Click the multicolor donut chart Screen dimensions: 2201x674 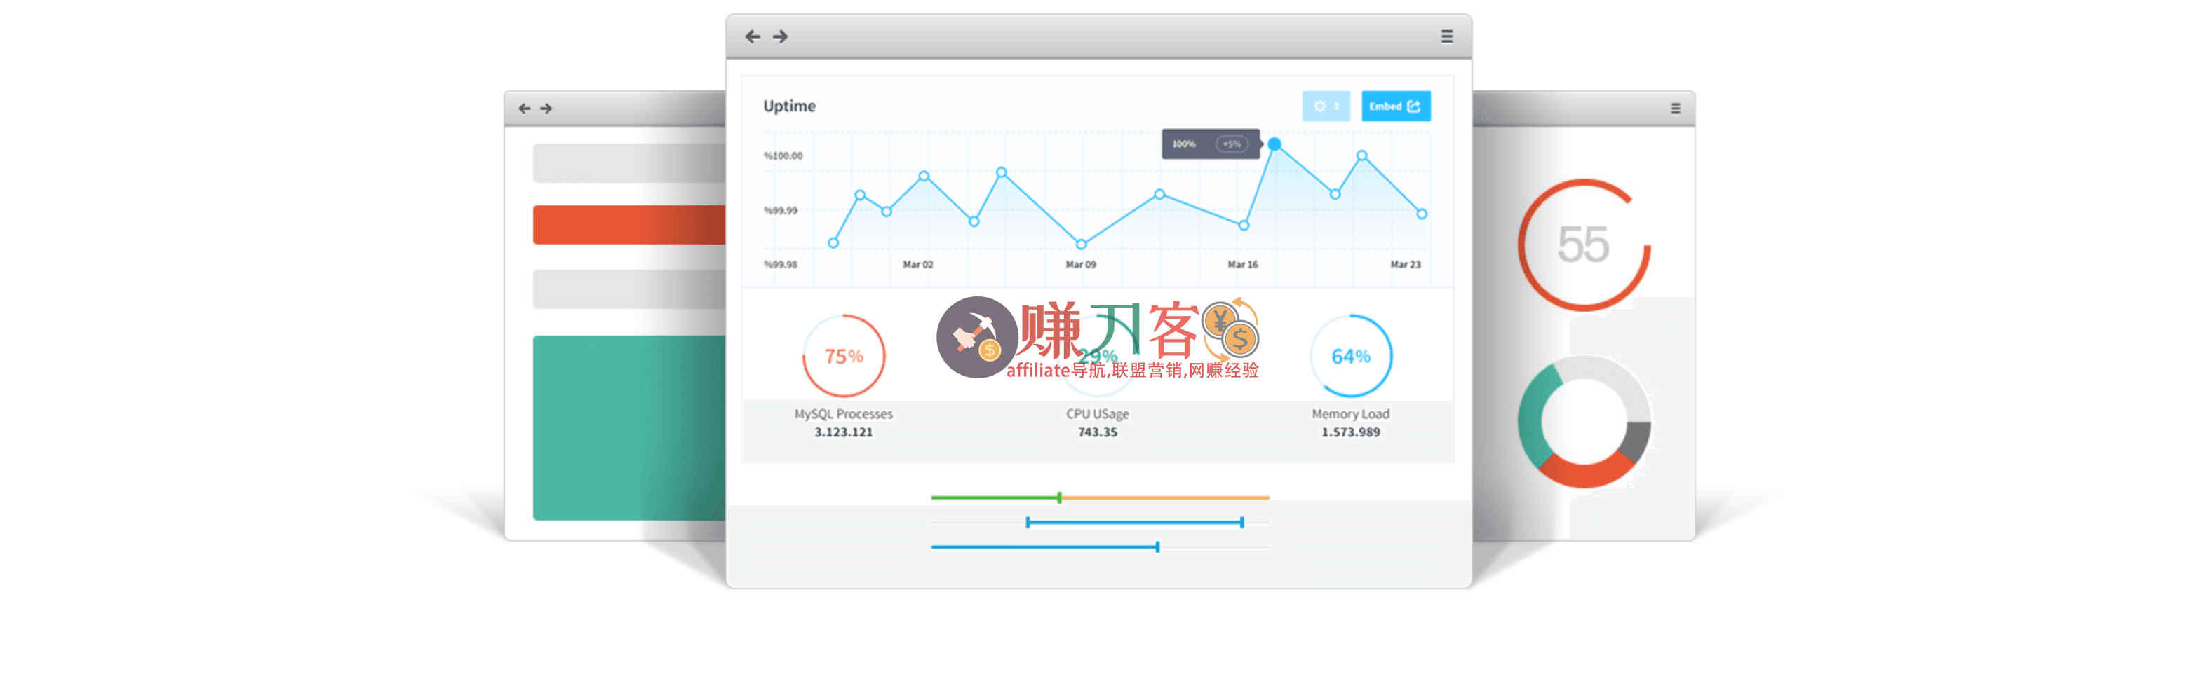1583,422
